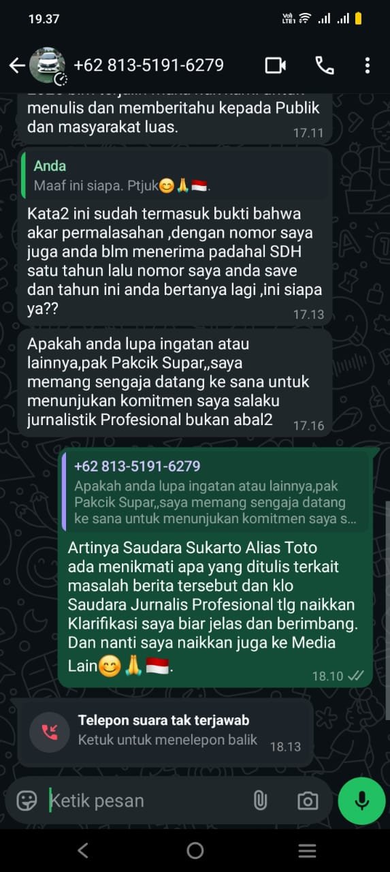
Task: Start a video call with the contact
Action: [275, 65]
